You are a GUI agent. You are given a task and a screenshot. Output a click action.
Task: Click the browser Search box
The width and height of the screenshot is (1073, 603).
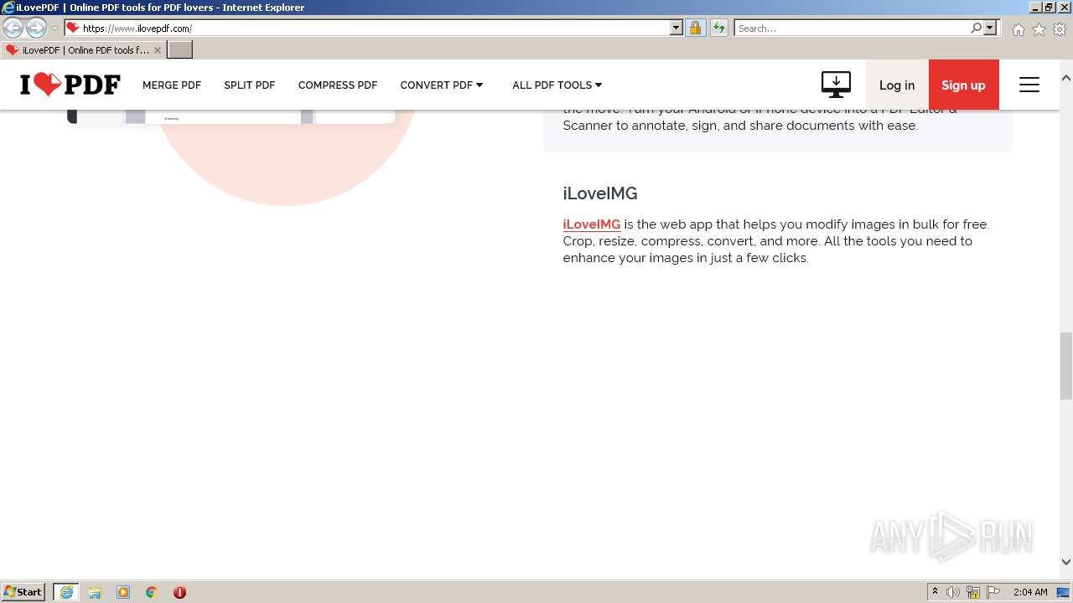click(852, 28)
